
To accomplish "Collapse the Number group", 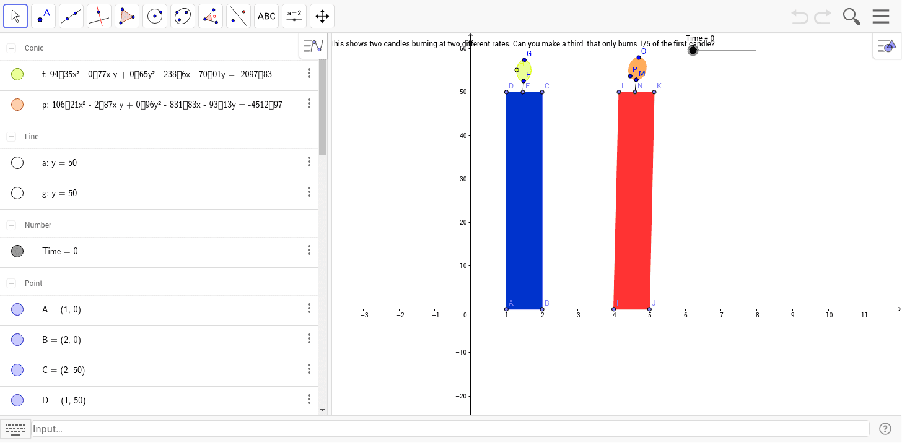I will coord(11,225).
